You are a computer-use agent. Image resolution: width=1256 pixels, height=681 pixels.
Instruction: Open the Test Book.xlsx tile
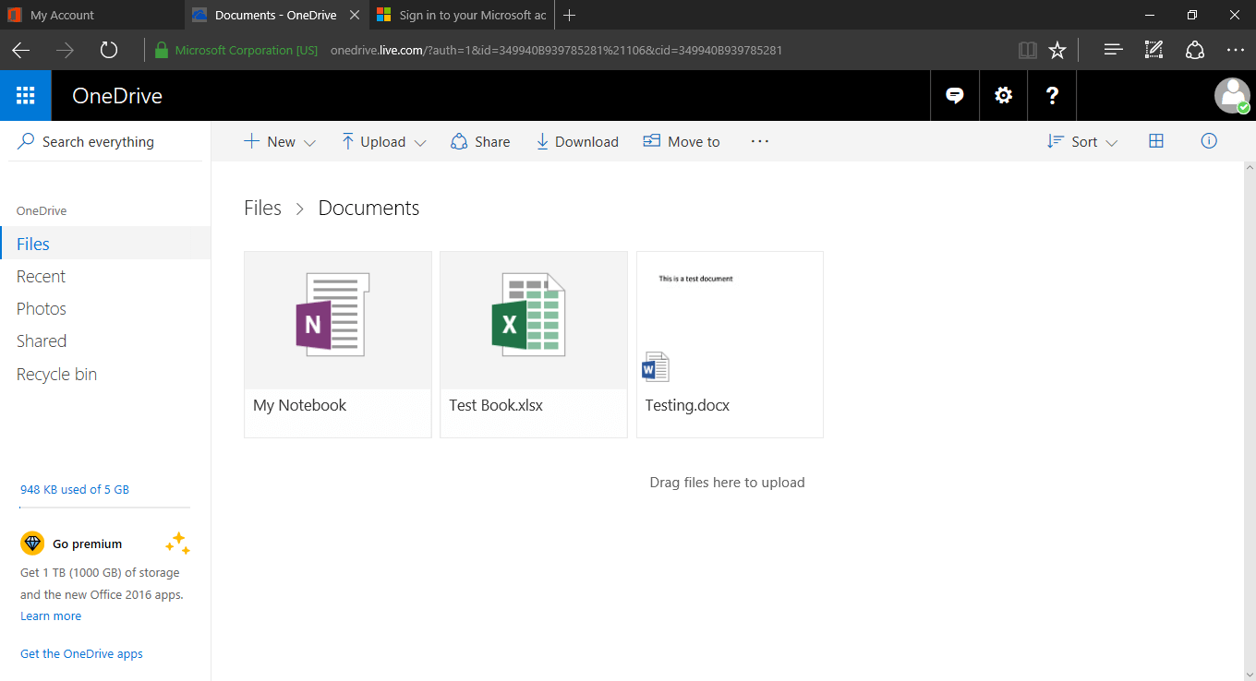pos(534,344)
